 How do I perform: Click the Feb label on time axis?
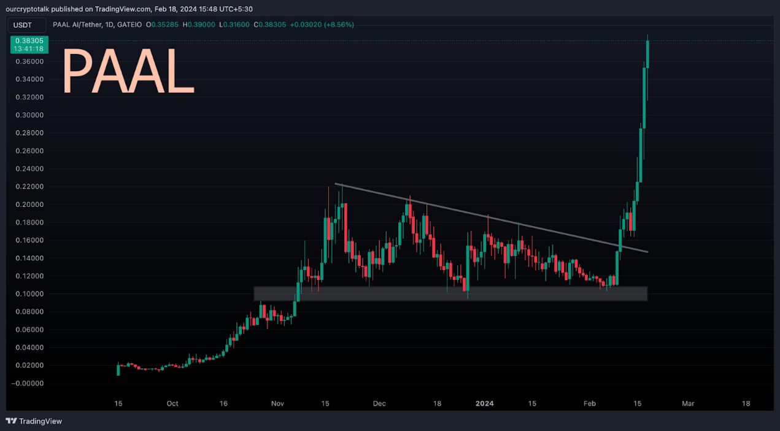589,403
